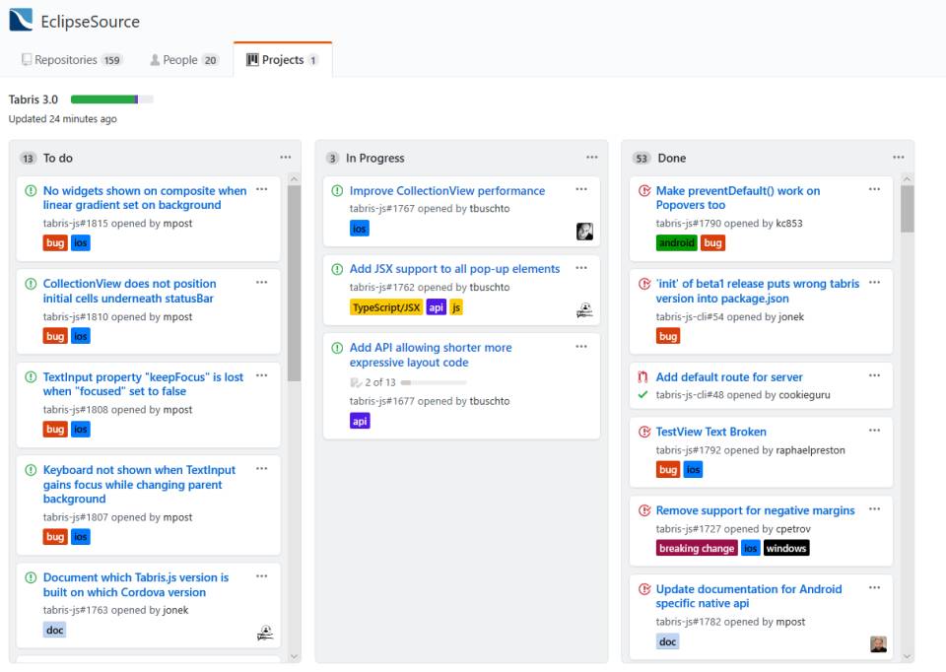The width and height of the screenshot is (946, 672).
Task: Click the Done column scrollbar thumb
Action: click(x=907, y=209)
